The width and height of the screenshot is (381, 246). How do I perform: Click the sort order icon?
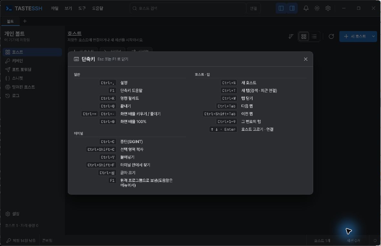(291, 37)
